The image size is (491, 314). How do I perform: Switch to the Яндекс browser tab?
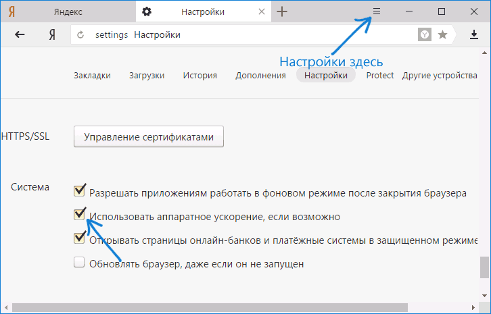coord(68,11)
